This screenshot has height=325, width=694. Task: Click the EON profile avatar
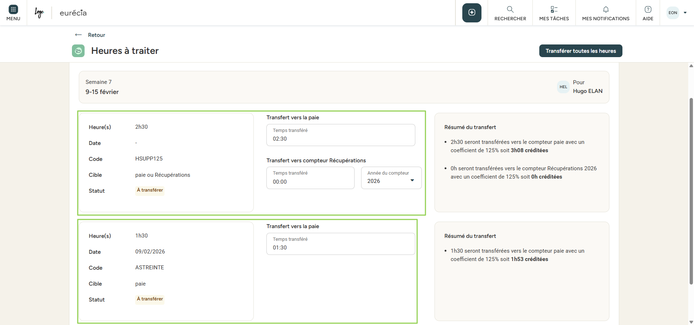(x=673, y=13)
